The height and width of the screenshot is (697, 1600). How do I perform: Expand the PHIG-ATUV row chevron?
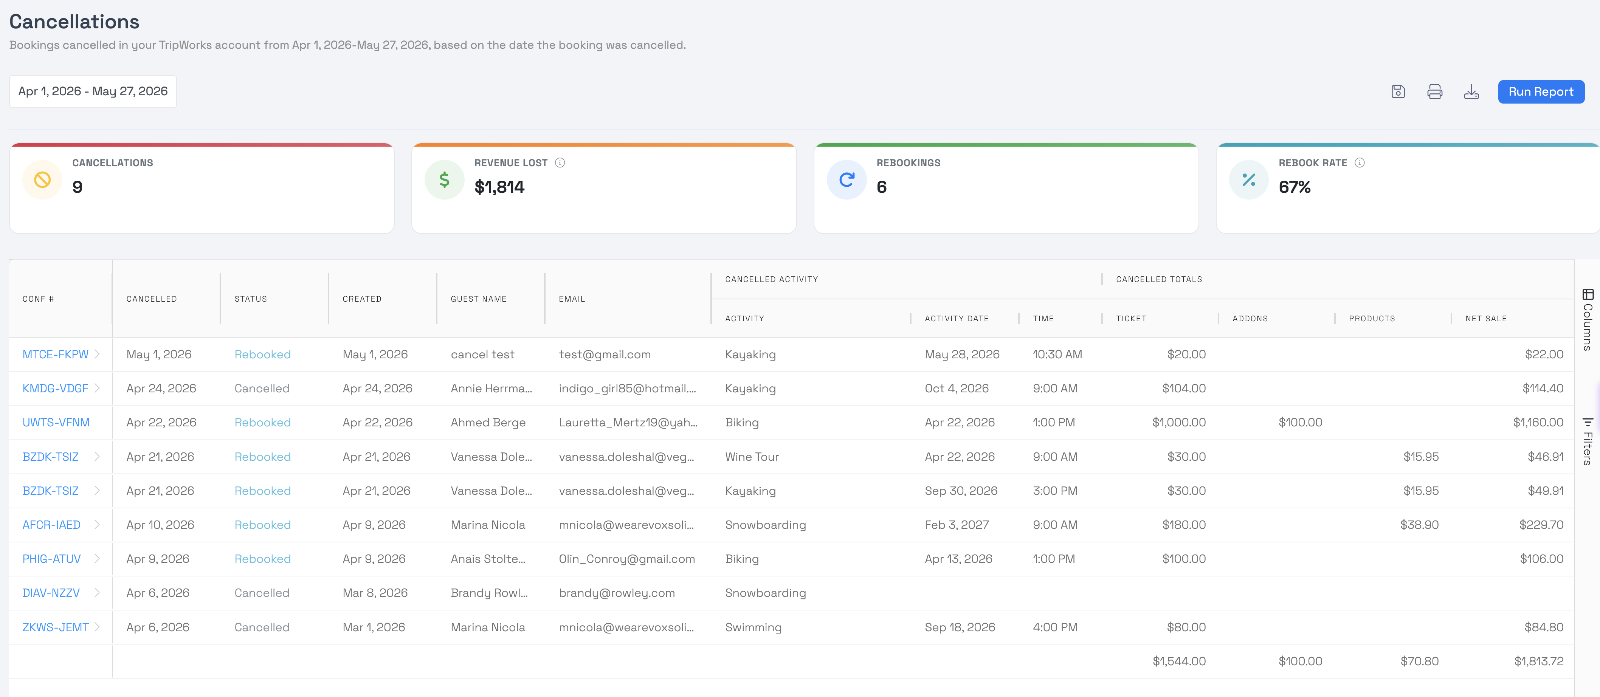(97, 559)
